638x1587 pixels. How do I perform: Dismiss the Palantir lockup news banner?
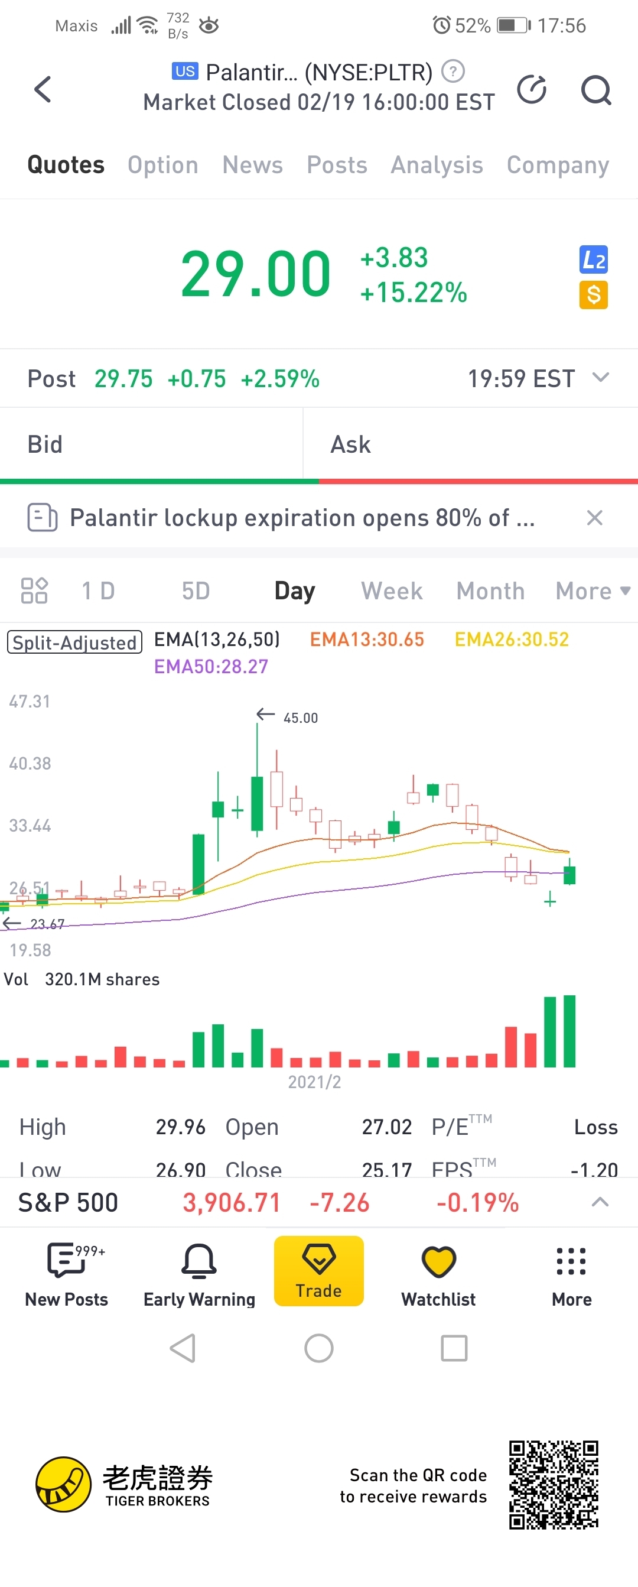(594, 518)
